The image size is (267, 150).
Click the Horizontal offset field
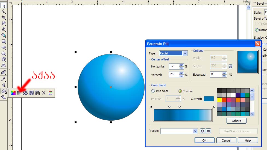pos(174,66)
